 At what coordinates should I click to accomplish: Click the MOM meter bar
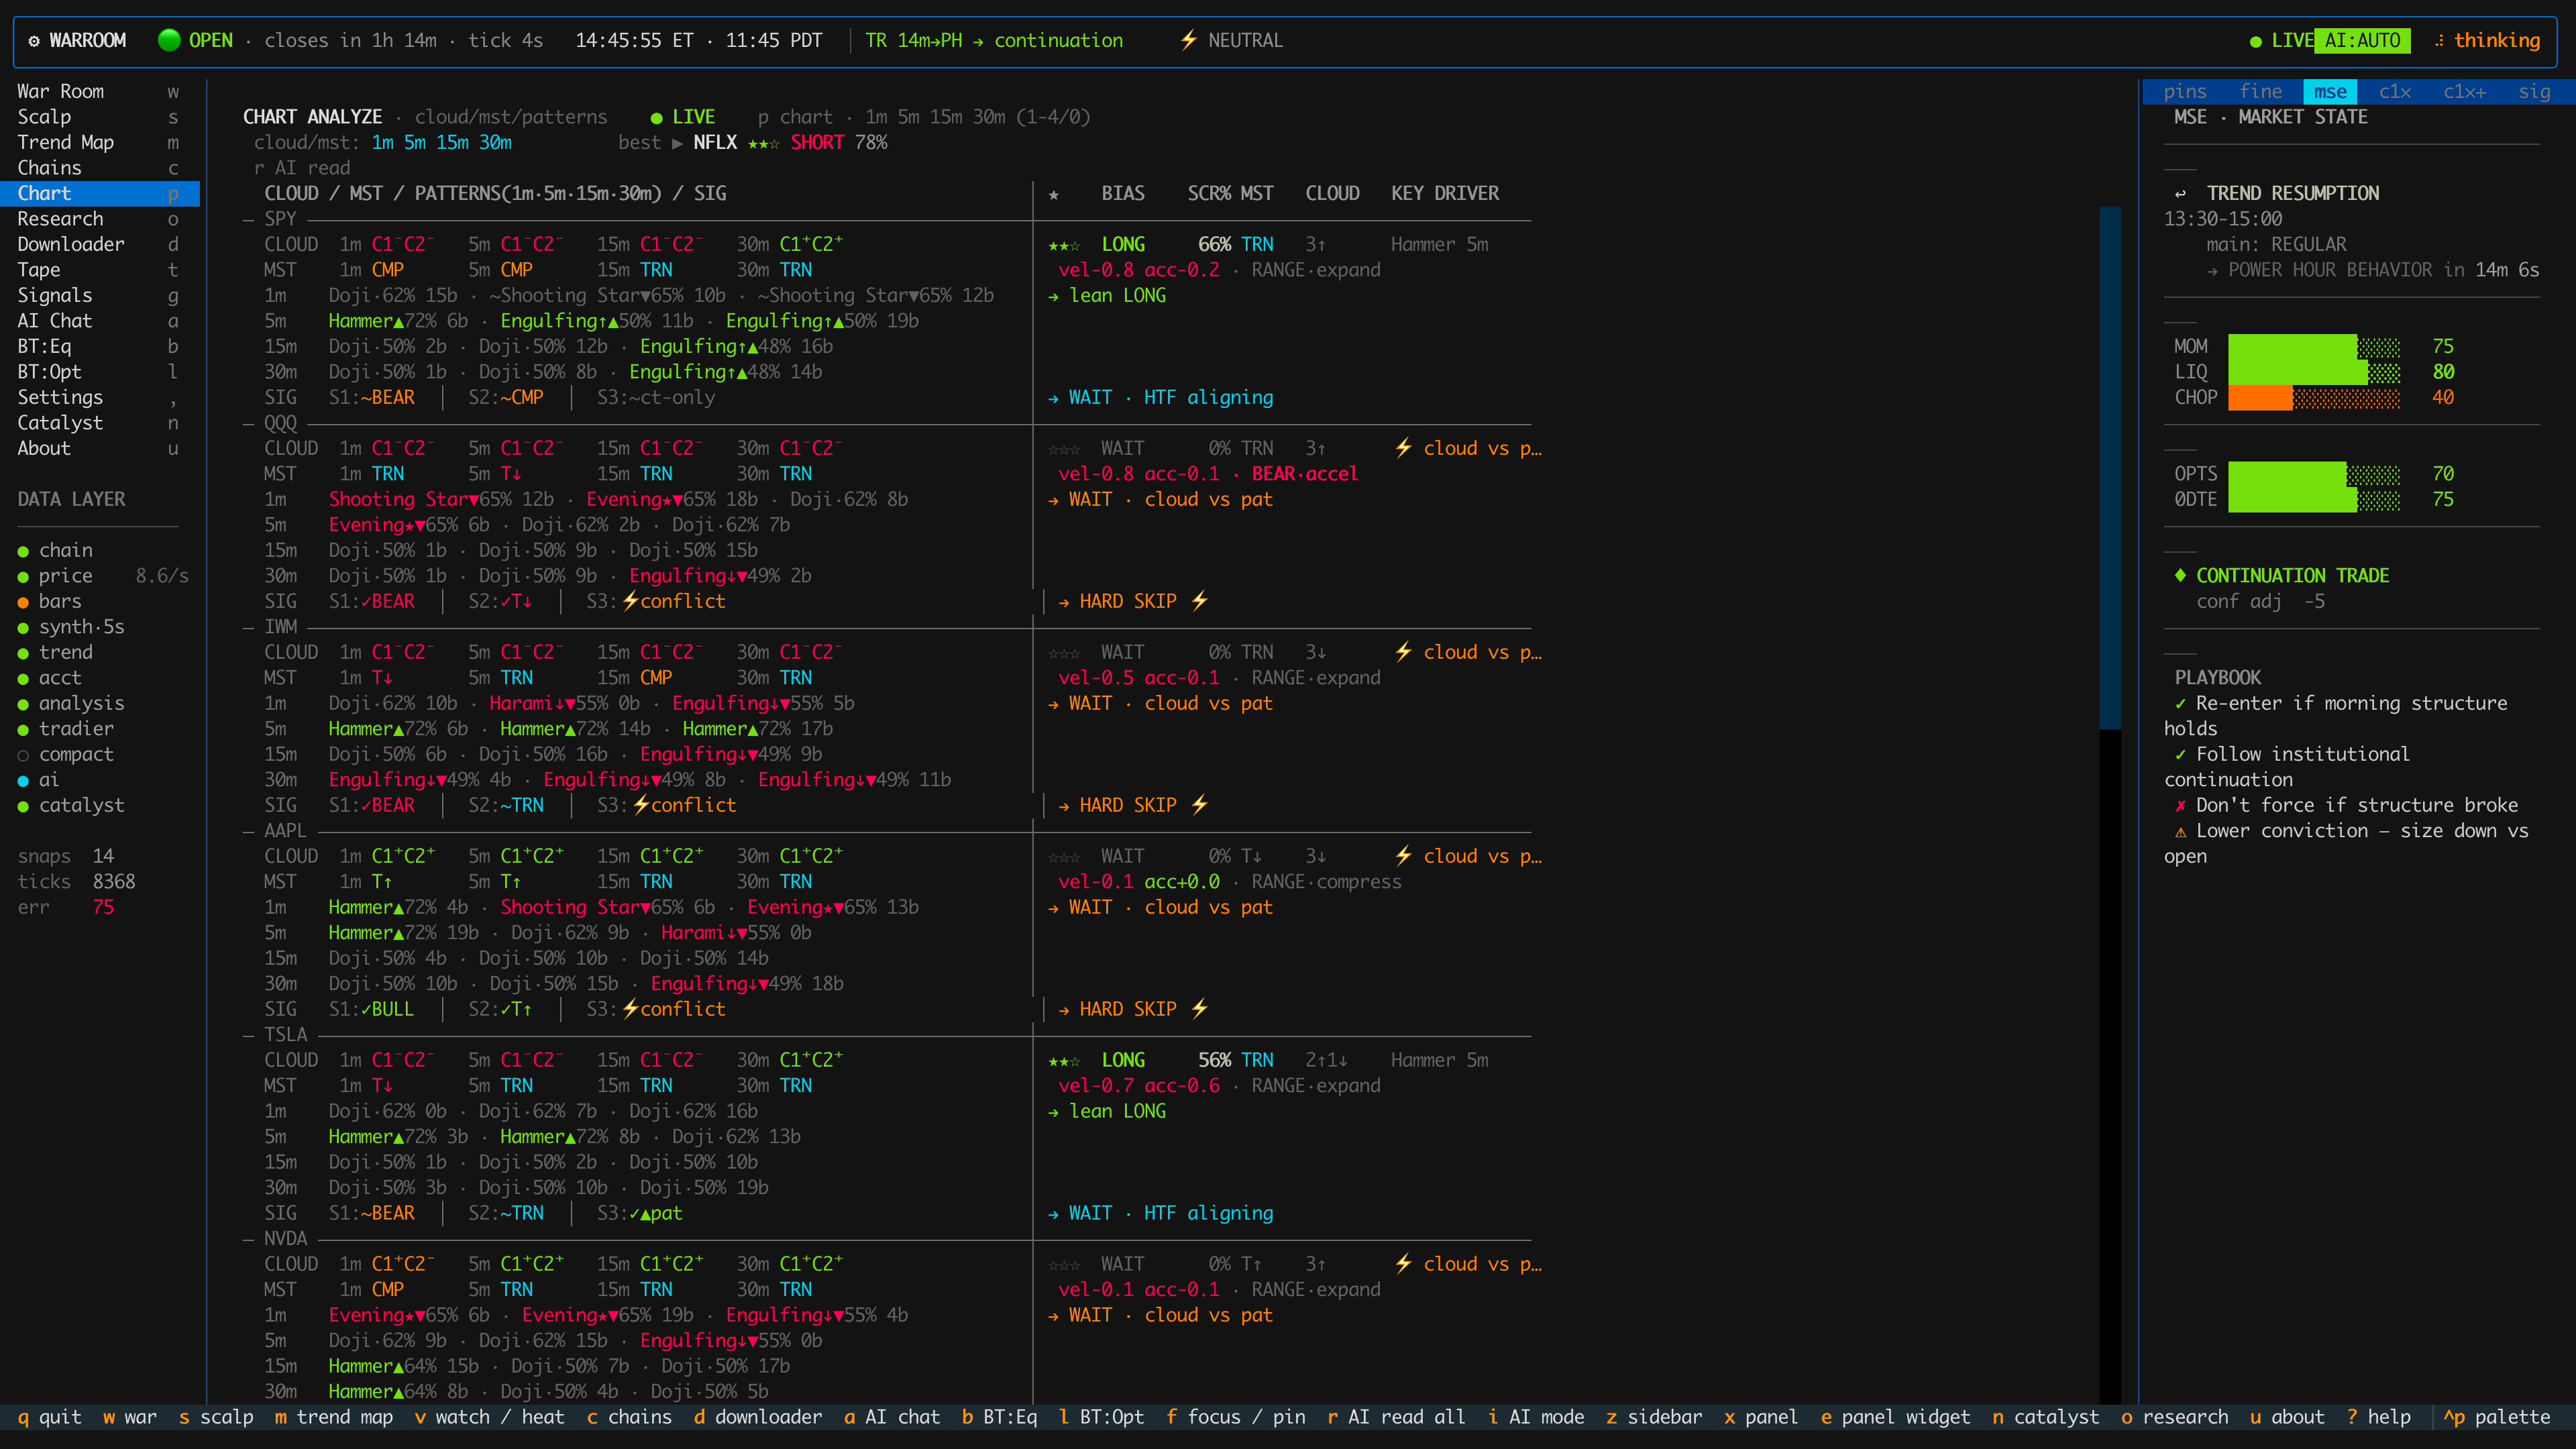(x=2314, y=347)
